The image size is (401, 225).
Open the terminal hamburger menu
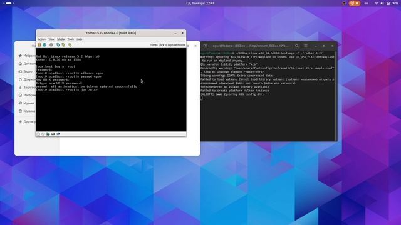(306, 46)
